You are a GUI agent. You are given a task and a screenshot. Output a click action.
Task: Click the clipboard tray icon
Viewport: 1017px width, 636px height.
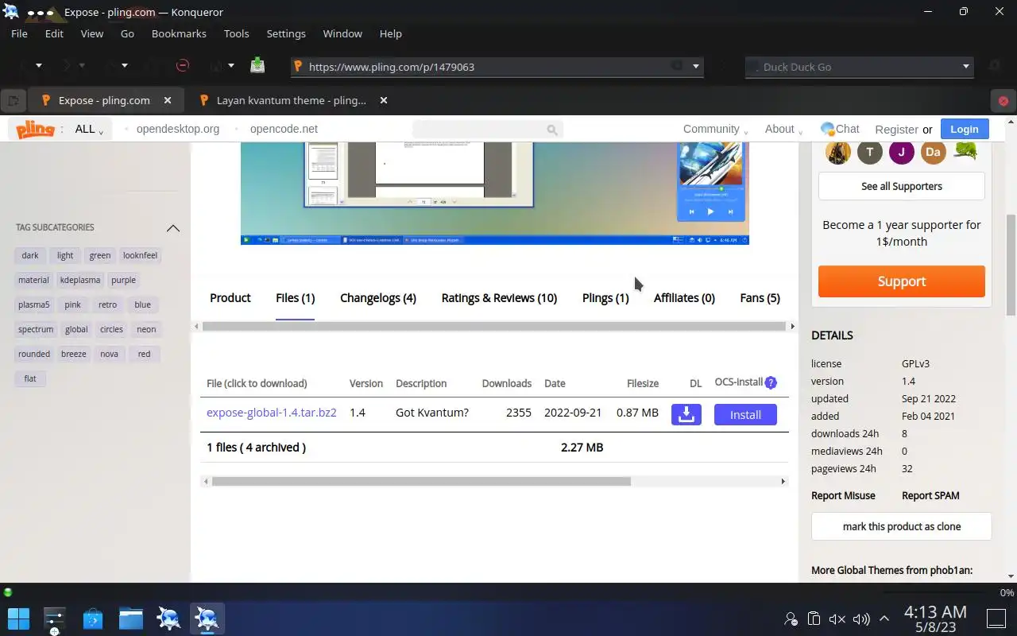814,619
